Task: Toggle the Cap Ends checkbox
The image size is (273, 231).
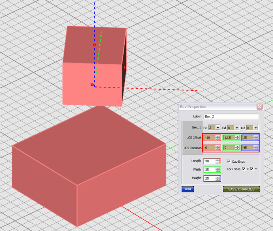Action: pyautogui.click(x=229, y=162)
